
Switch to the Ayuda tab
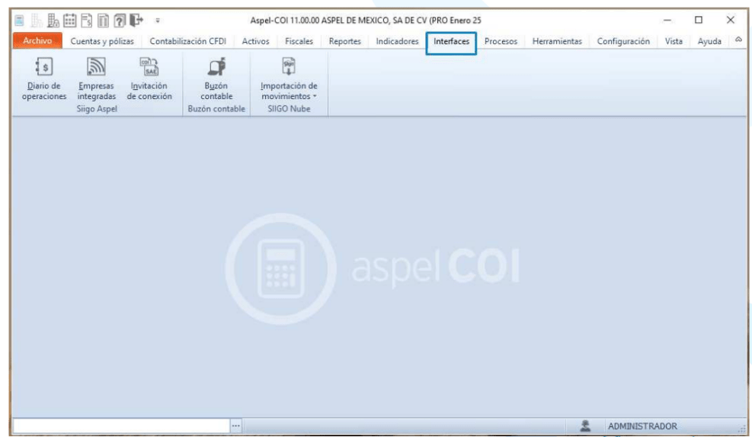(709, 41)
